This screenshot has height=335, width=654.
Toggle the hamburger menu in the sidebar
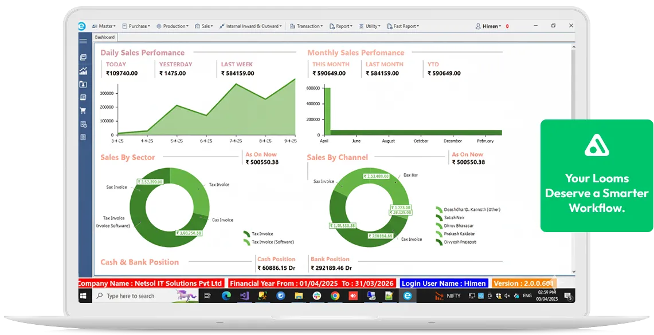tap(83, 41)
